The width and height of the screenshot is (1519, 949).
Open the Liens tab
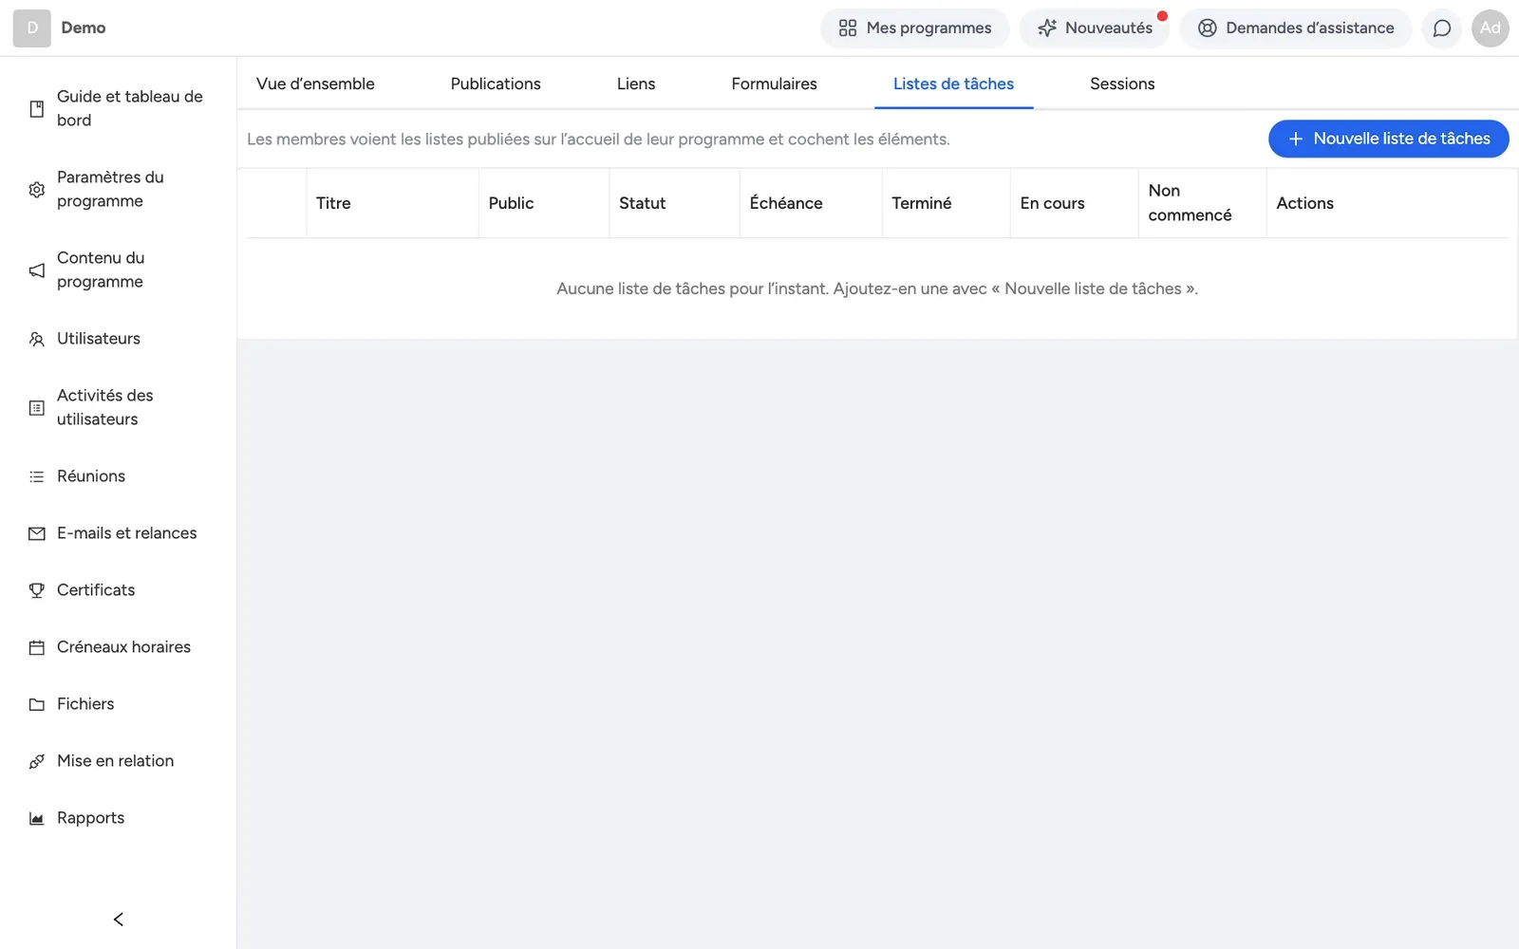pyautogui.click(x=636, y=84)
